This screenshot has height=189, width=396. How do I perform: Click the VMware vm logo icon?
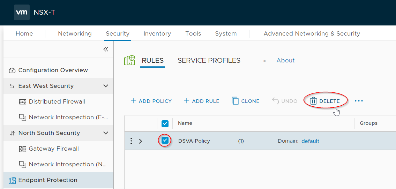coord(22,13)
